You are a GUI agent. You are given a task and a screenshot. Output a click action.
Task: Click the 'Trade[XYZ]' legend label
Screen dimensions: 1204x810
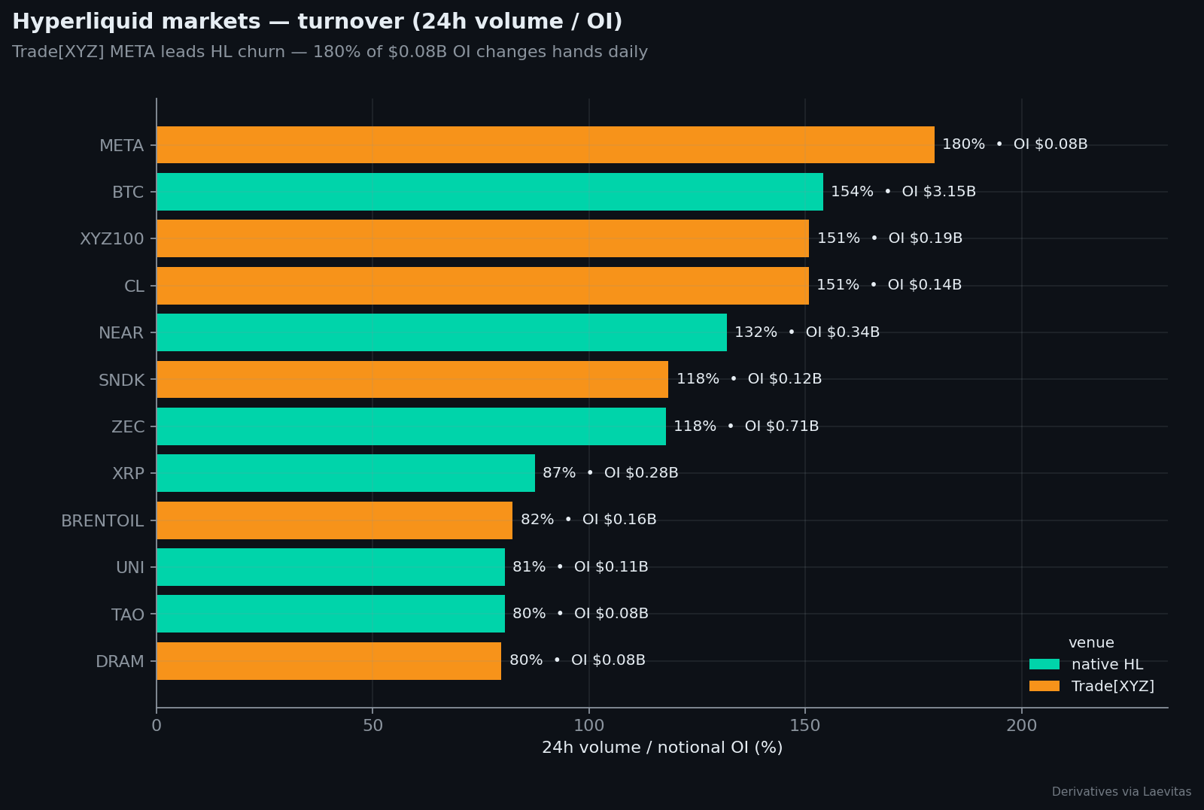click(x=1113, y=686)
